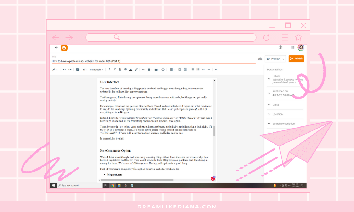The height and width of the screenshot is (212, 354).
Task: Collapse the Labels section
Action: pos(269,79)
